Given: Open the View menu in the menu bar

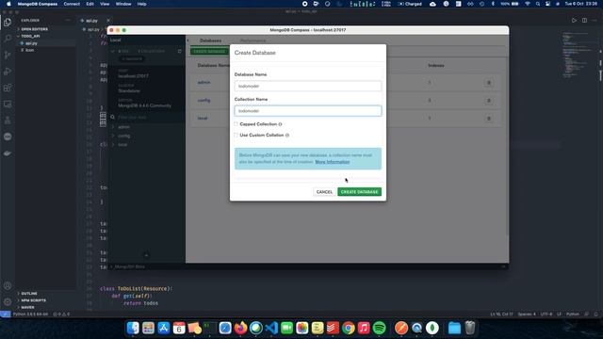Looking at the screenshot, I should tap(105, 4).
